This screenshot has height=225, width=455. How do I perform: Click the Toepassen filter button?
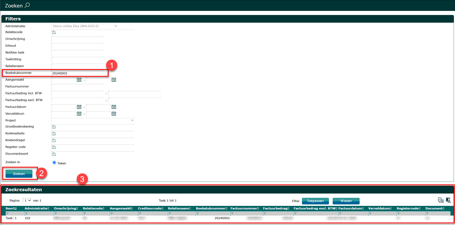(x=315, y=201)
